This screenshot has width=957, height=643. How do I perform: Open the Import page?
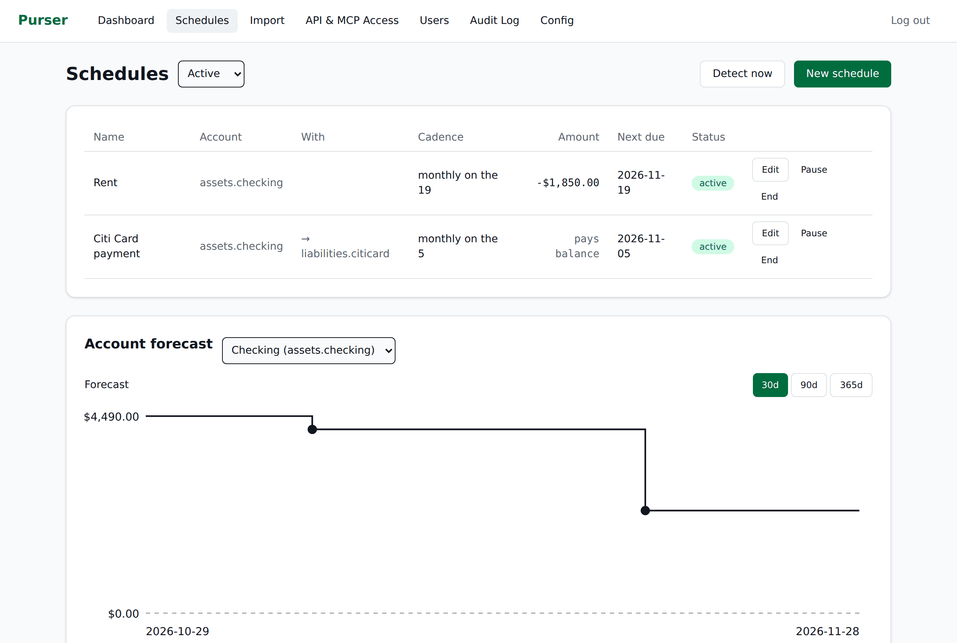(267, 21)
